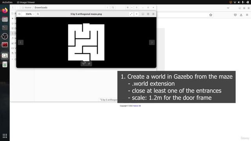The width and height of the screenshot is (251, 141).
Task: Bookmark page with Firefox star icon
Action: coord(211,15)
